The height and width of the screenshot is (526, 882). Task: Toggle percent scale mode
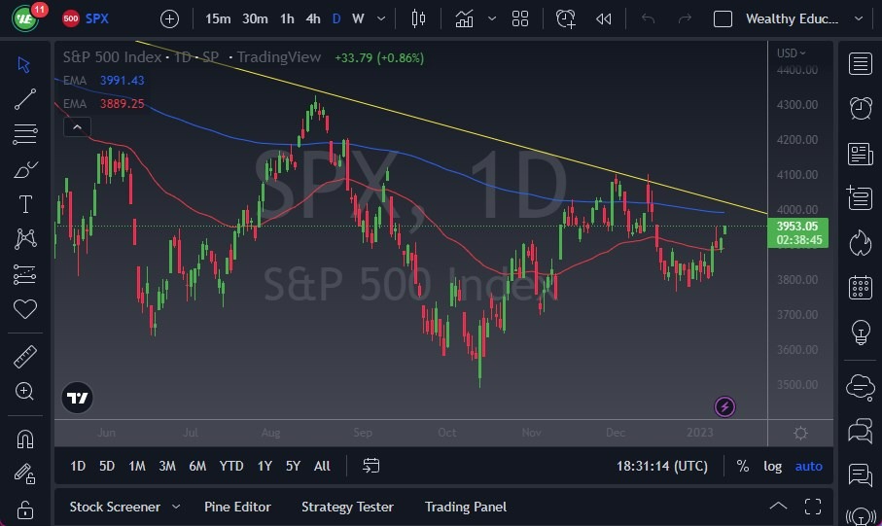pyautogui.click(x=743, y=466)
